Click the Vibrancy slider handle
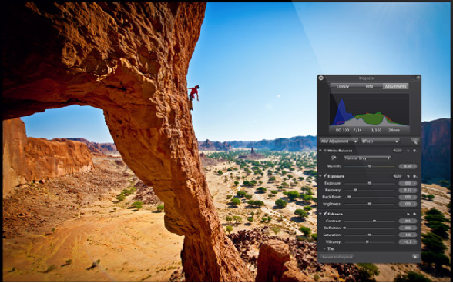The height and width of the screenshot is (283, 453). click(x=367, y=241)
